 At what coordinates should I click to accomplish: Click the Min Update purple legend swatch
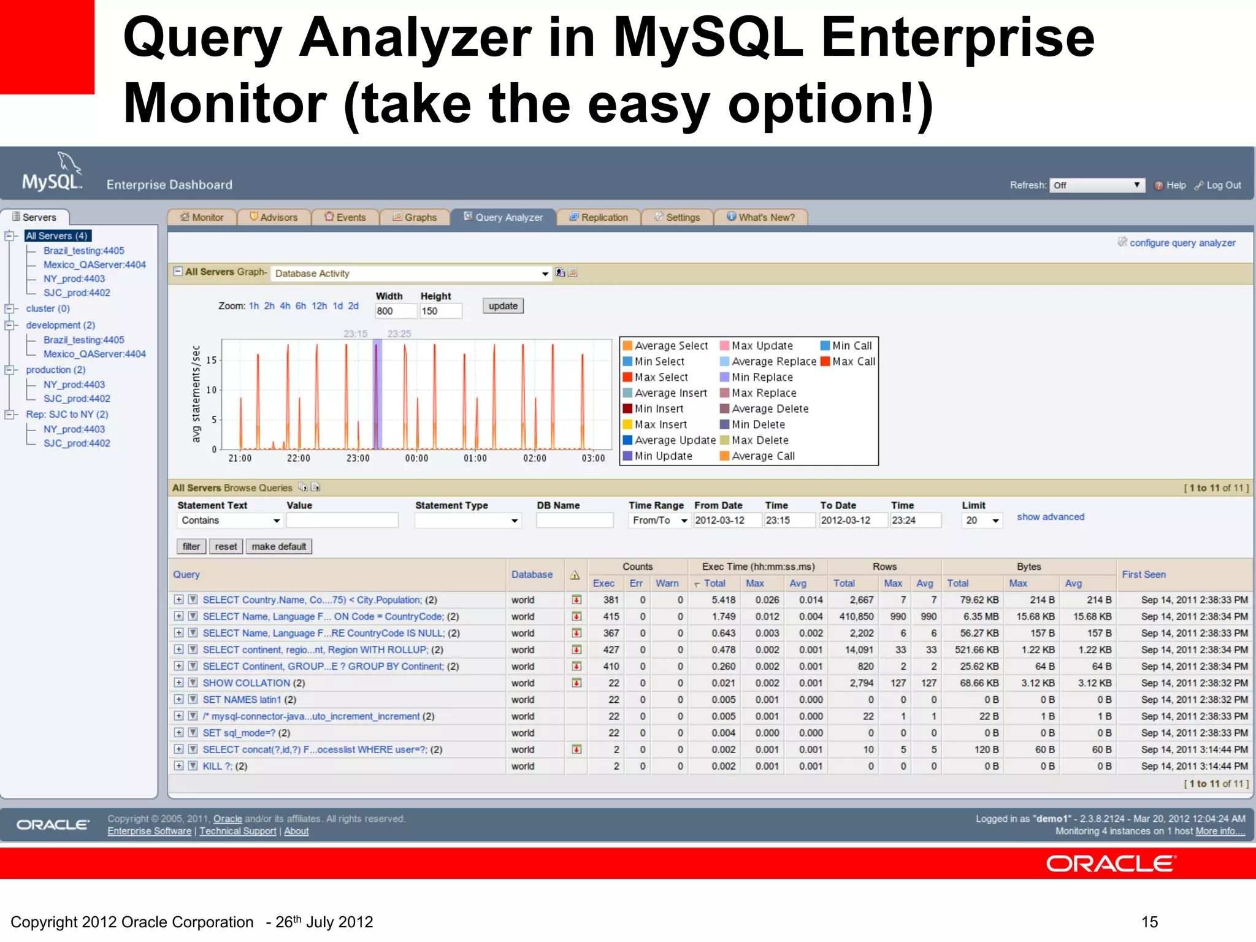point(627,456)
